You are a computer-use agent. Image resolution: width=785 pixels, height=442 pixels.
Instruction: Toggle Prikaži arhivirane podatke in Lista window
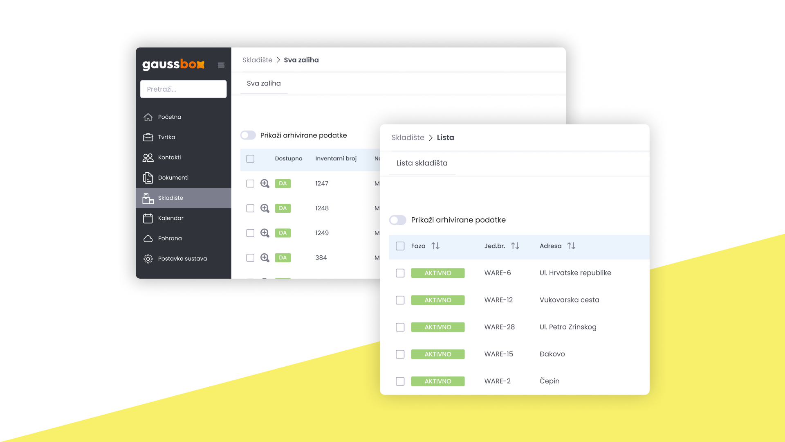click(398, 220)
